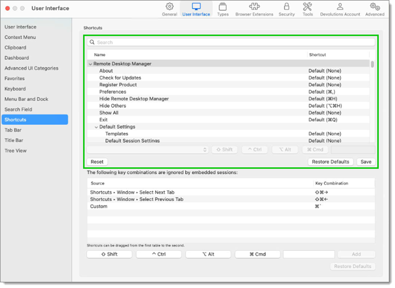The image size is (395, 288).
Task: Select the Templates row
Action: pos(229,134)
